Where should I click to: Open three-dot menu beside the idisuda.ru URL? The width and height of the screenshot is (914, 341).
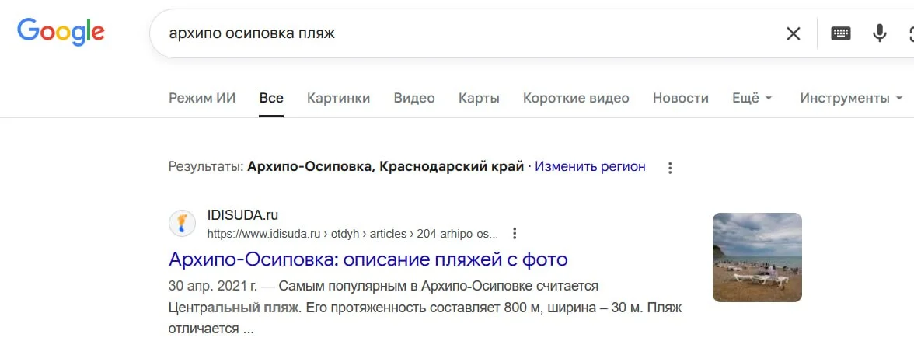[x=515, y=234]
